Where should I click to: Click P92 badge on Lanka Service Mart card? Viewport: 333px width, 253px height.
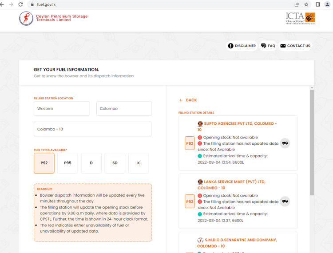pyautogui.click(x=190, y=202)
